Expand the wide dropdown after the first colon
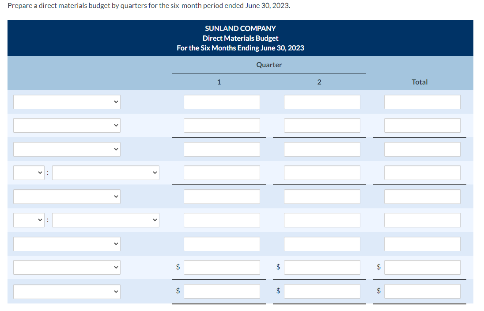The image size is (484, 311). click(x=105, y=173)
